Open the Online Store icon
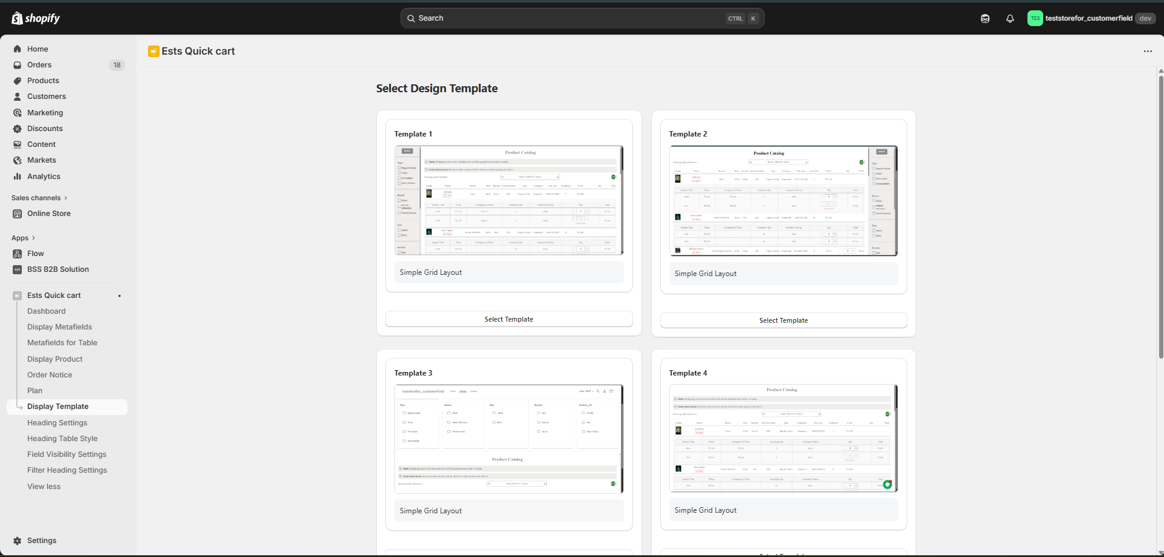 (18, 214)
